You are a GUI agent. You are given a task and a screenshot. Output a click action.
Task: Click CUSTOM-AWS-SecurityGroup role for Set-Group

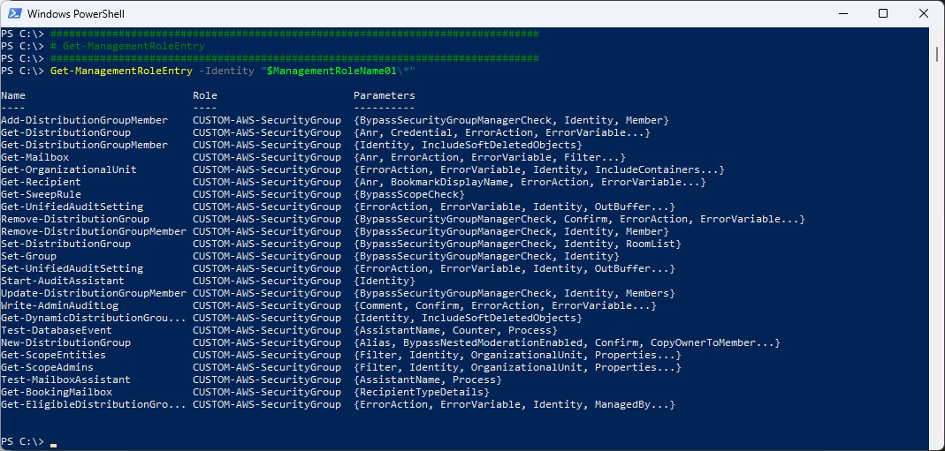click(267, 256)
